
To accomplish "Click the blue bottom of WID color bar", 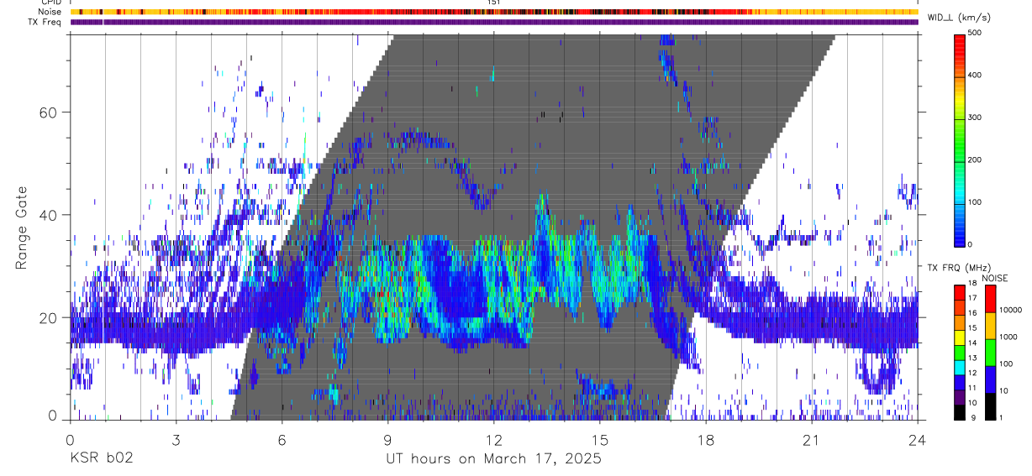I will tap(959, 235).
